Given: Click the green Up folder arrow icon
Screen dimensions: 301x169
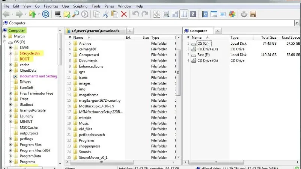Looking at the screenshot, I should tap(32, 14).
